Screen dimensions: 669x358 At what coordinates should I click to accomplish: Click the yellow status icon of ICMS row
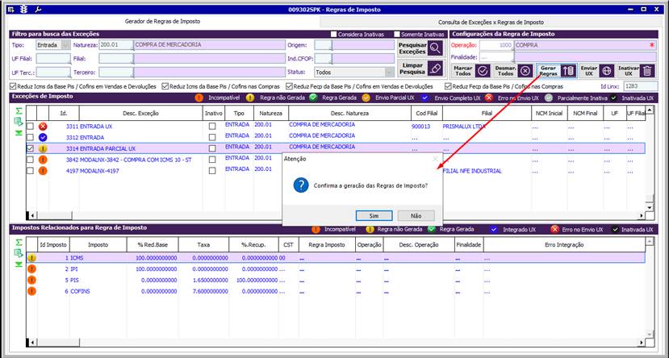coord(32,258)
